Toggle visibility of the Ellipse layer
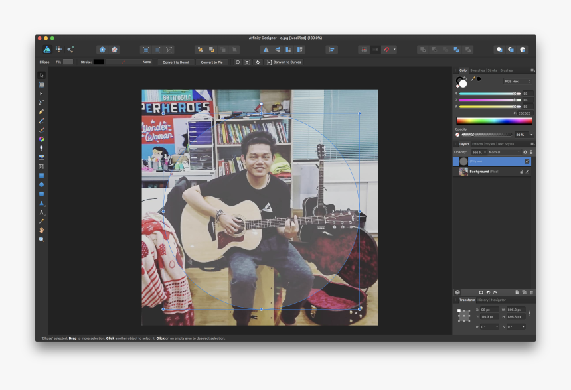571x390 pixels. pos(527,161)
